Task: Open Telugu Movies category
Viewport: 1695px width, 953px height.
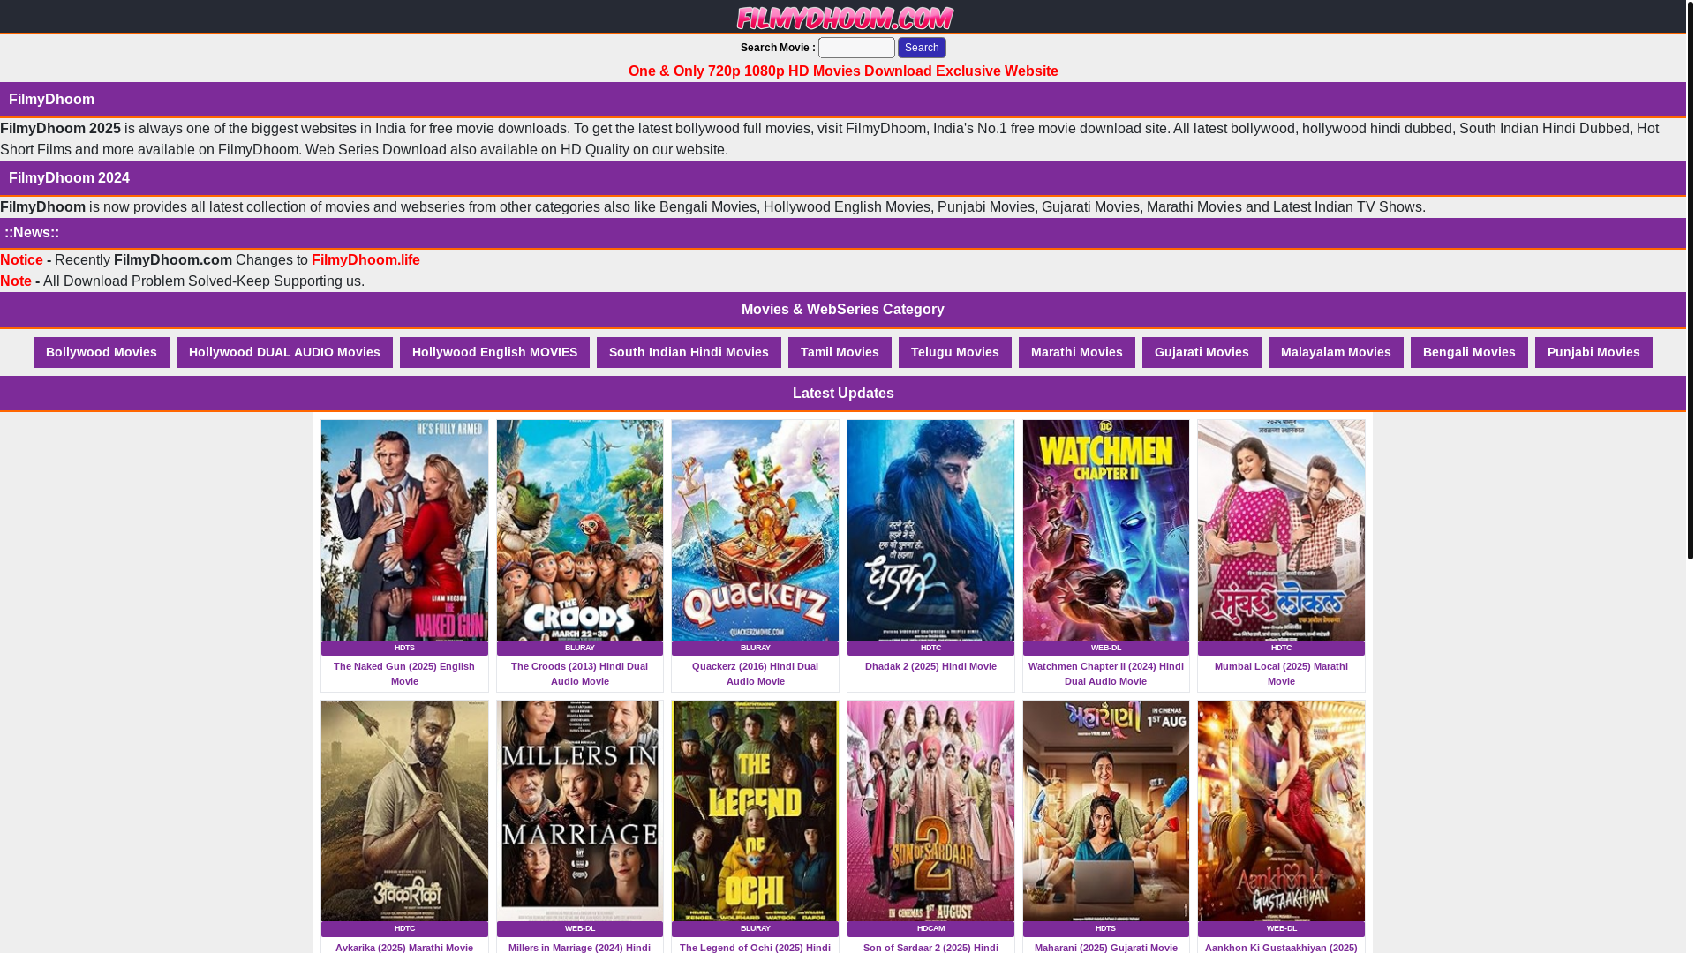Action: click(x=955, y=352)
